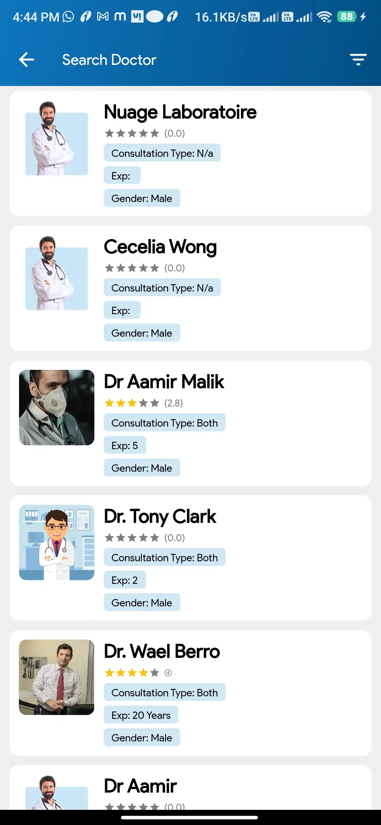Tap Dr. Tony Clark's cartoon avatar
Viewport: 381px width, 825px height.
(x=56, y=543)
